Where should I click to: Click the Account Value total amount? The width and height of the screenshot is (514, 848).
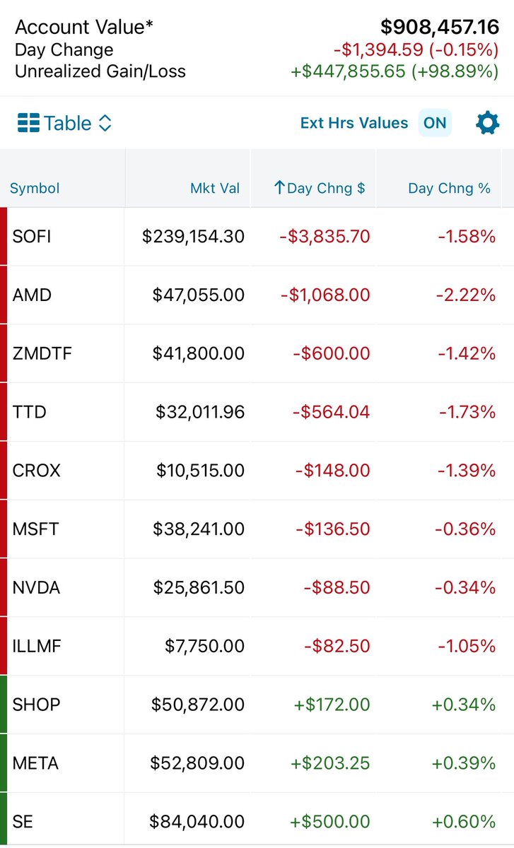coord(440,28)
